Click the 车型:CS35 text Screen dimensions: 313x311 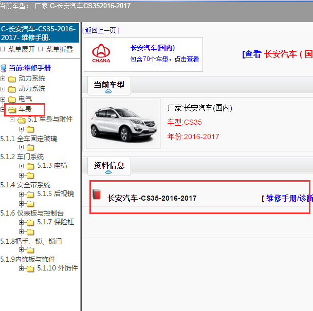coord(185,122)
